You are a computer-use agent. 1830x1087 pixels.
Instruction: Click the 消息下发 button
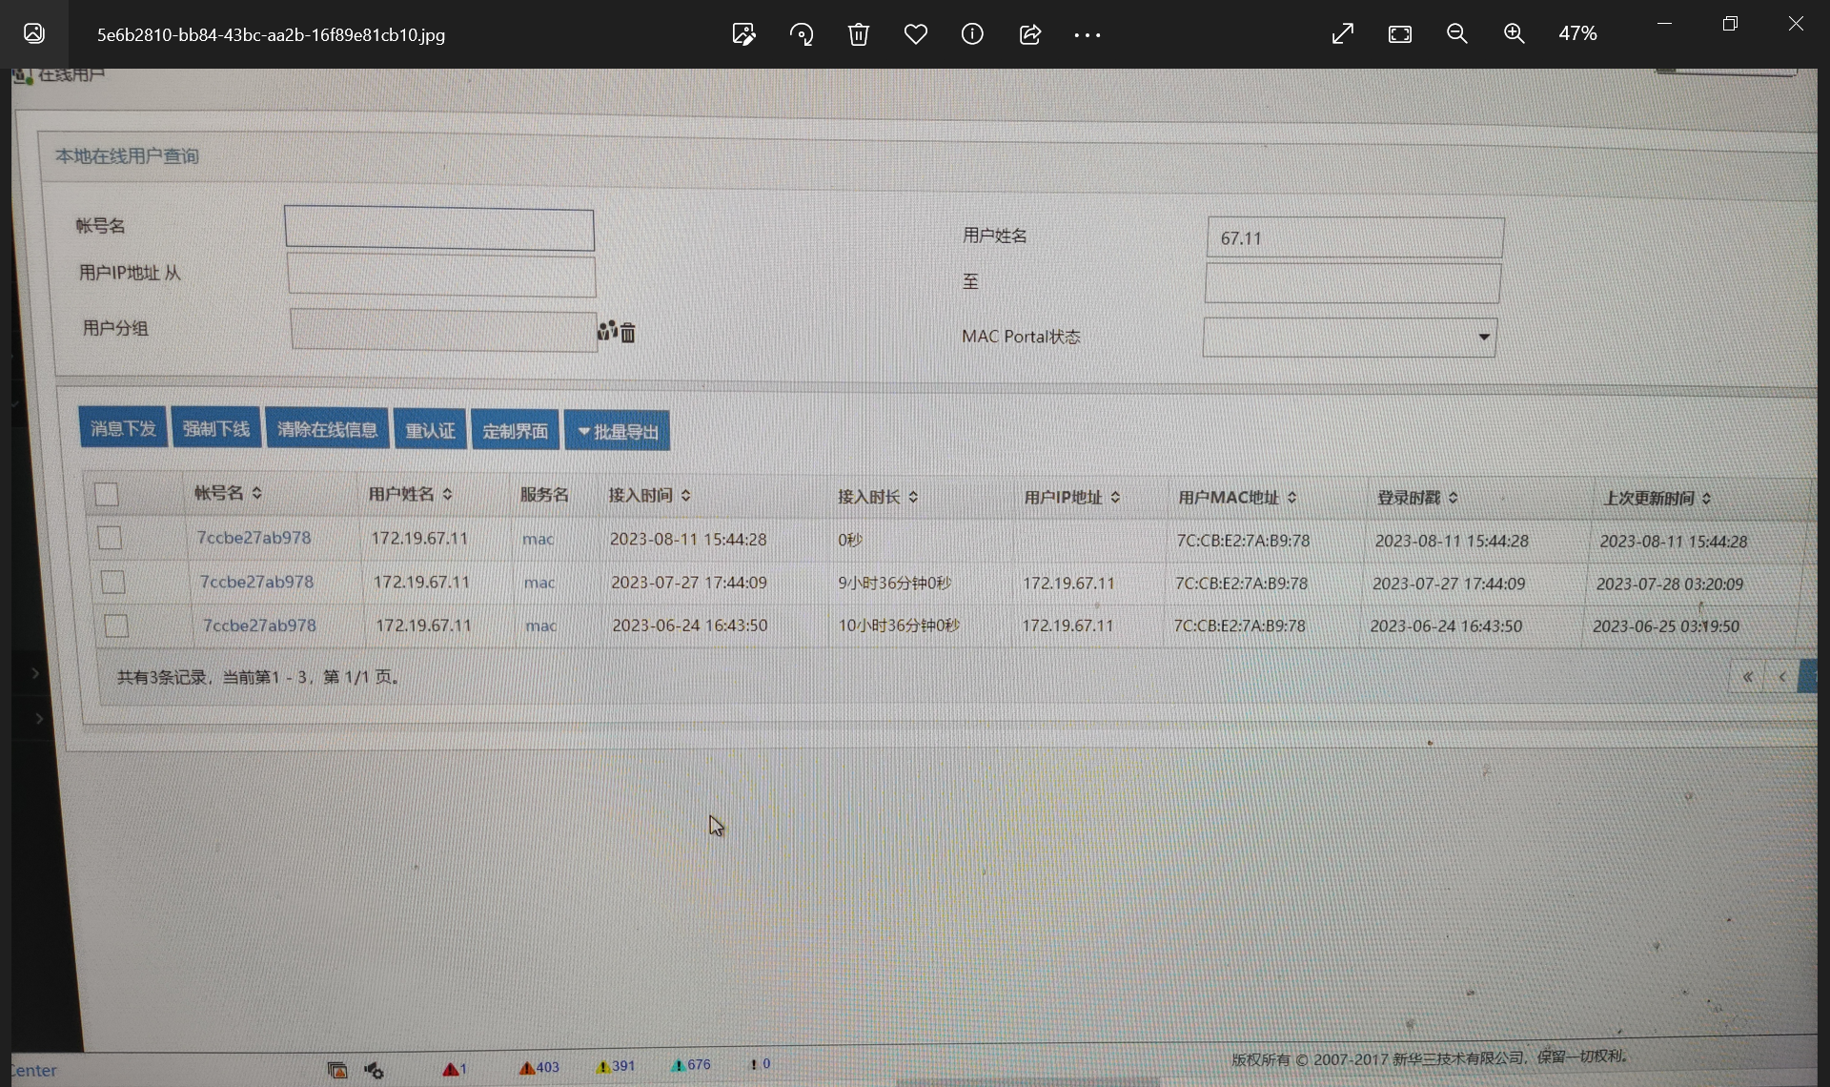123,428
